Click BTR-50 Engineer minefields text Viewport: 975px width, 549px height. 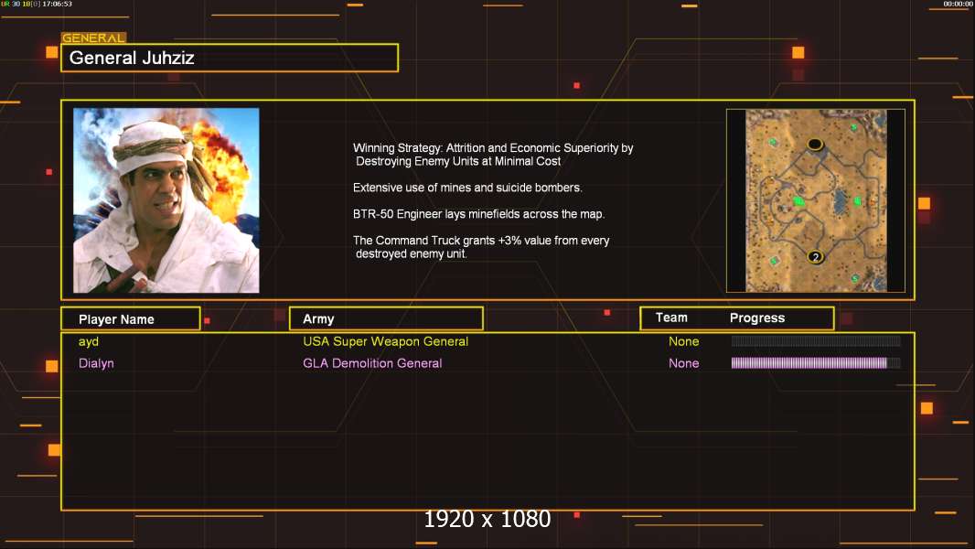478,214
